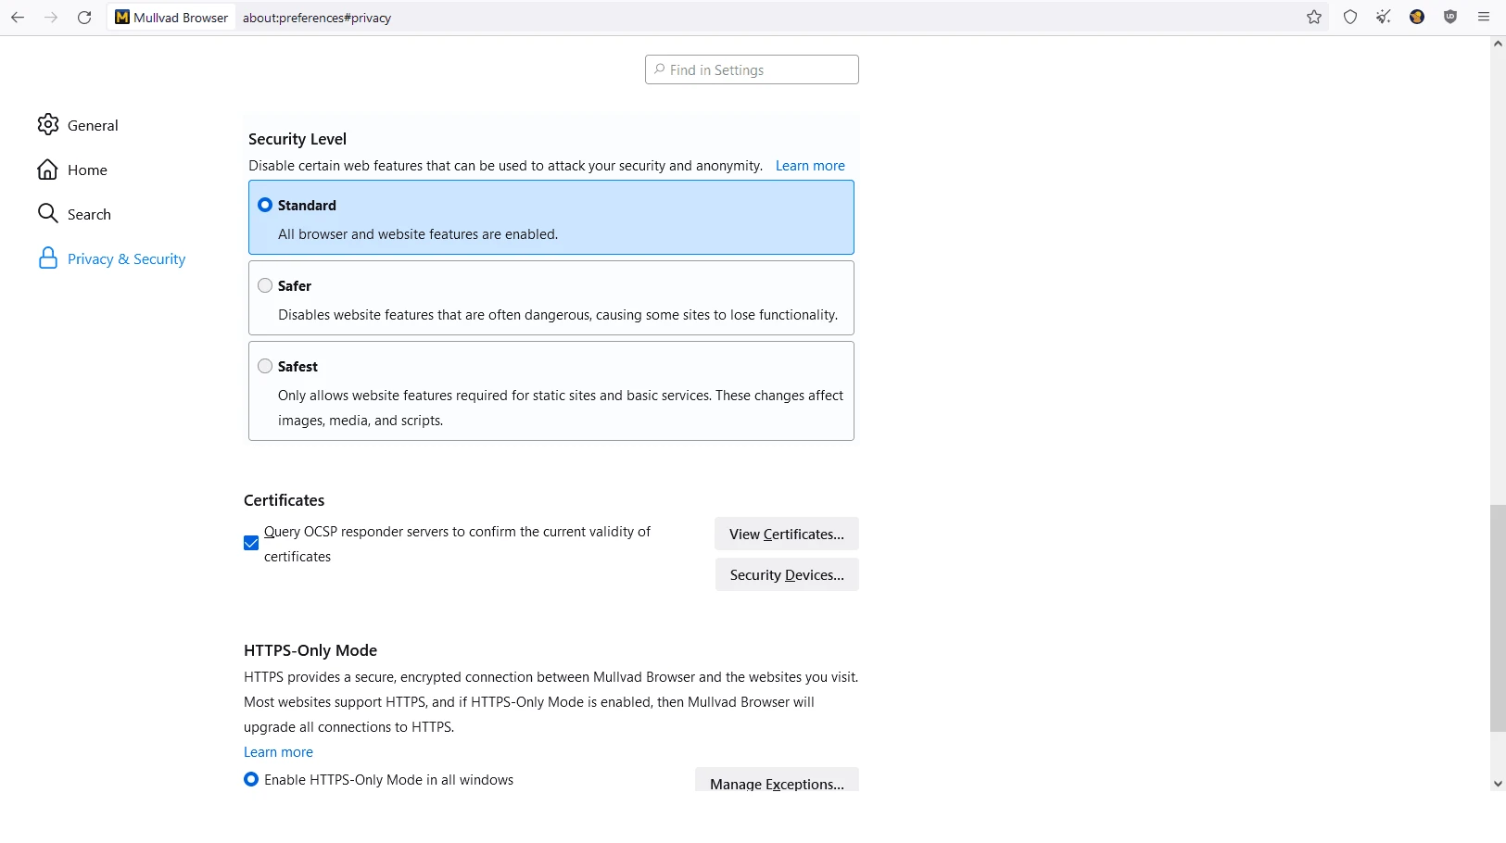Open the Search settings category label

pyautogui.click(x=89, y=214)
